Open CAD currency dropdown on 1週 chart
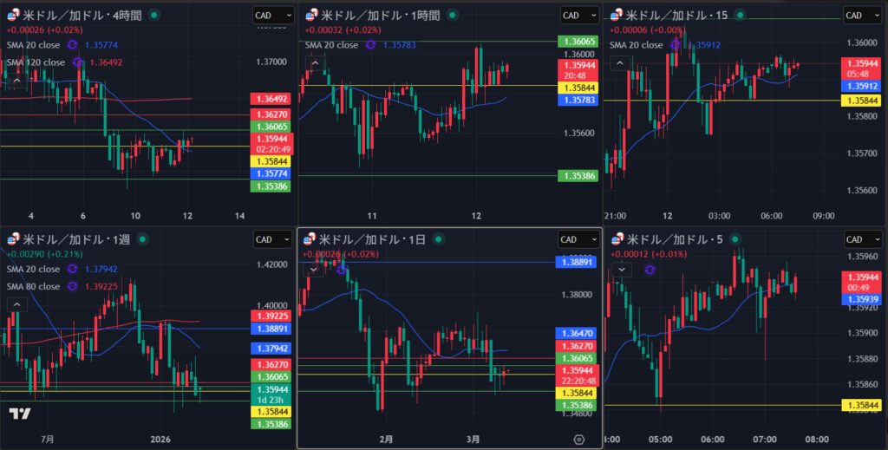 coord(272,239)
